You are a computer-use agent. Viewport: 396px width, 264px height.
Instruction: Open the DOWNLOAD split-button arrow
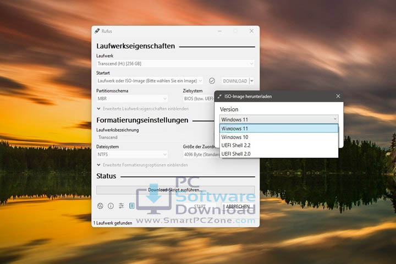pyautogui.click(x=252, y=81)
